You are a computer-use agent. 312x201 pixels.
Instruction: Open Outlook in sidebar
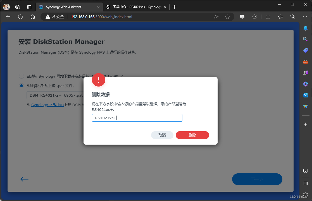[305, 95]
